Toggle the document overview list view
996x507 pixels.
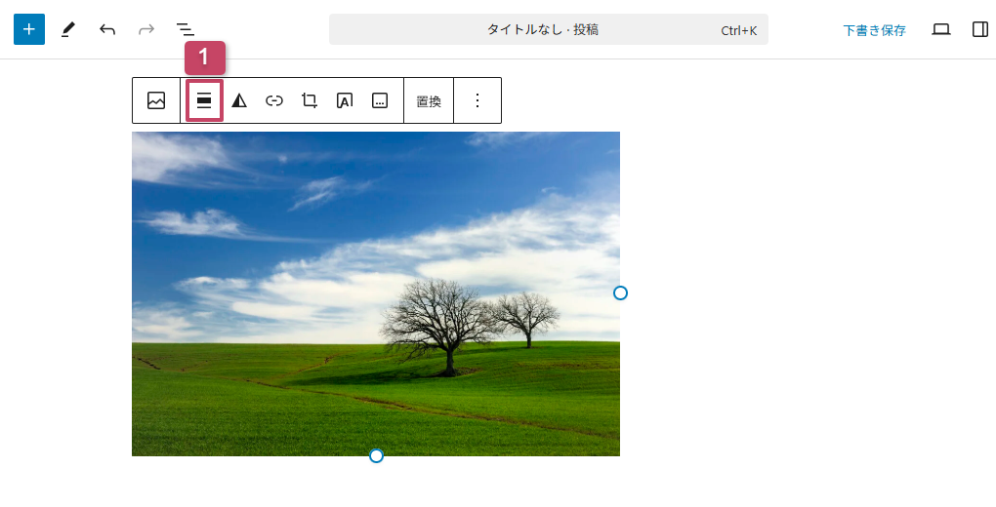(185, 29)
